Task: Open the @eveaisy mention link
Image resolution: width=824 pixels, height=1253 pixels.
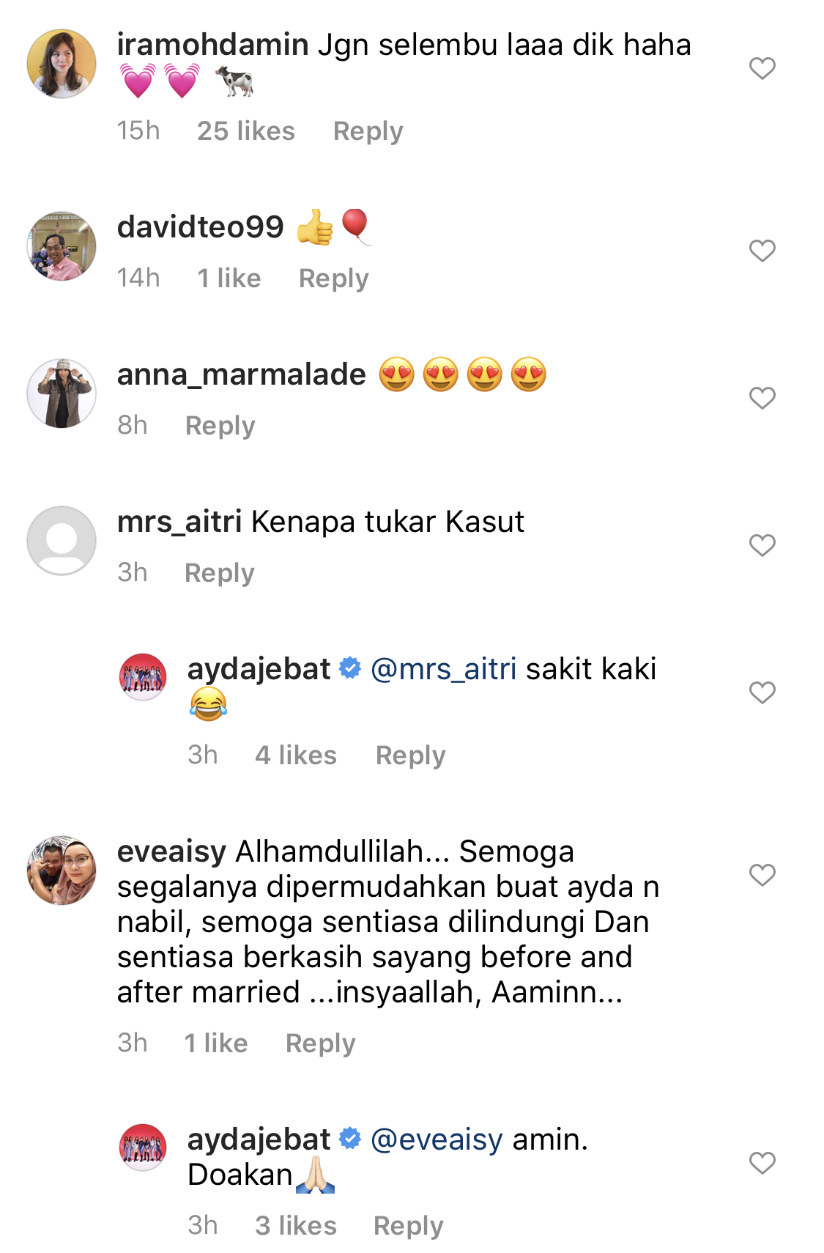Action: pos(437,1139)
